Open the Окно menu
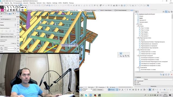173x97 pixels. click(x=44, y=3)
